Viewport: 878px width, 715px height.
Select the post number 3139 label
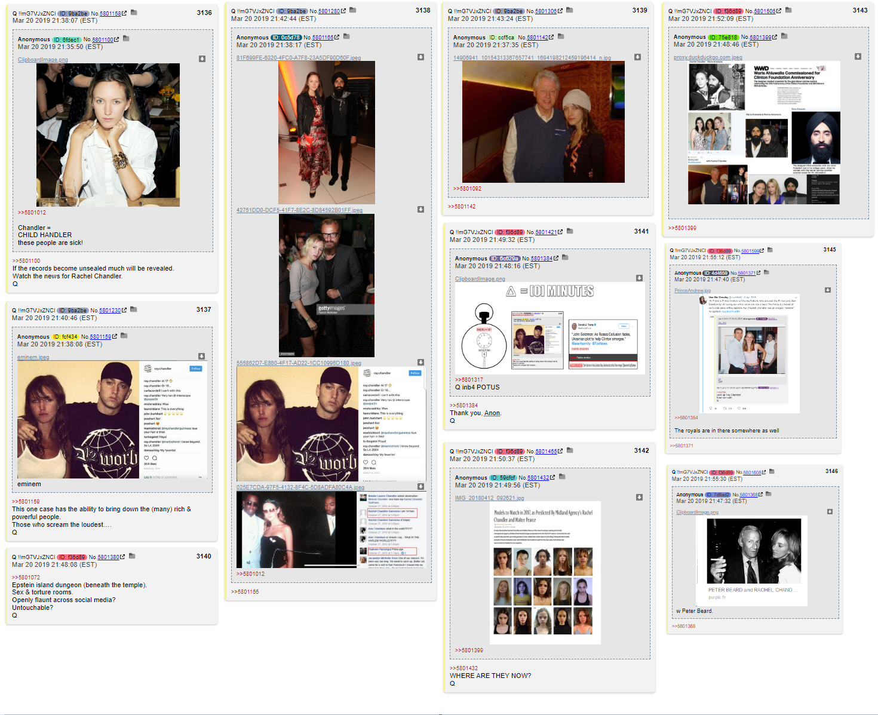(x=640, y=10)
